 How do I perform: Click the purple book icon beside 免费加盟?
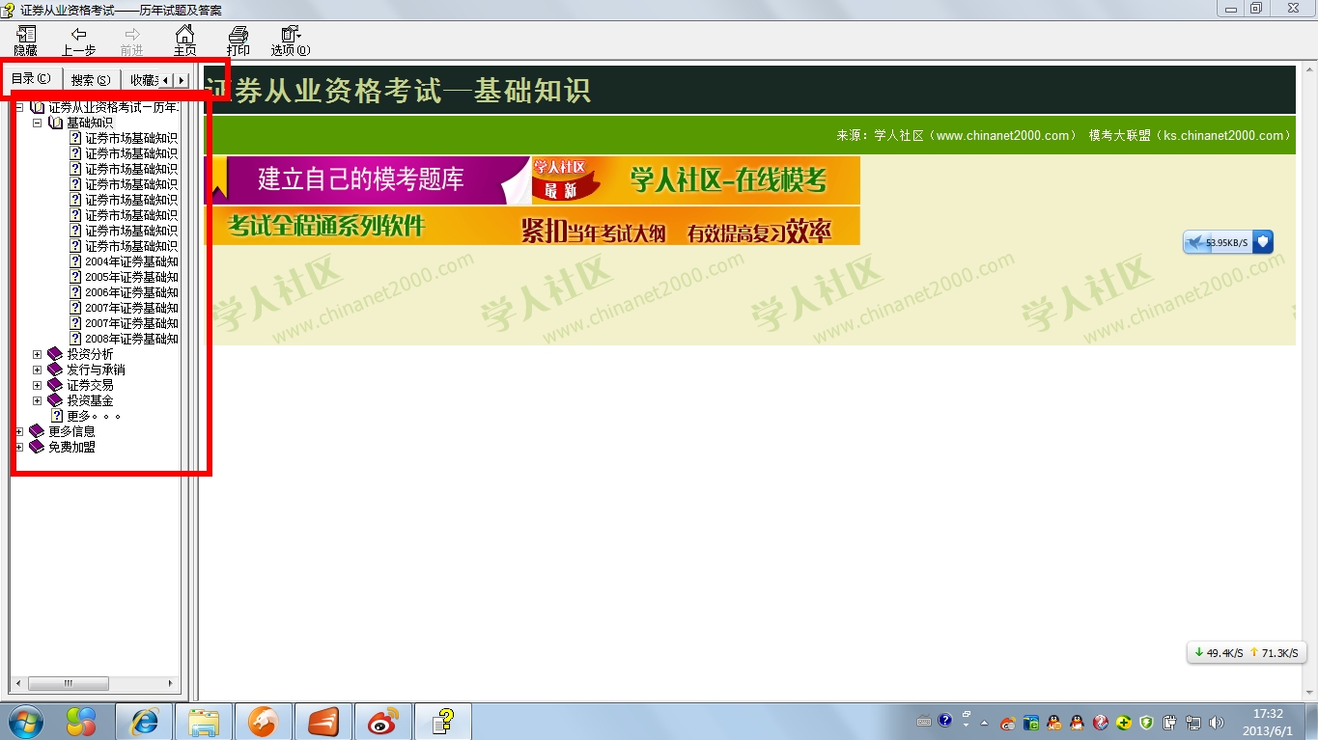[x=37, y=447]
